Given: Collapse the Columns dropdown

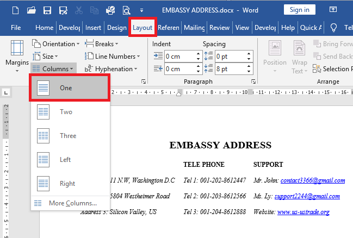Looking at the screenshot, I should click(54, 68).
